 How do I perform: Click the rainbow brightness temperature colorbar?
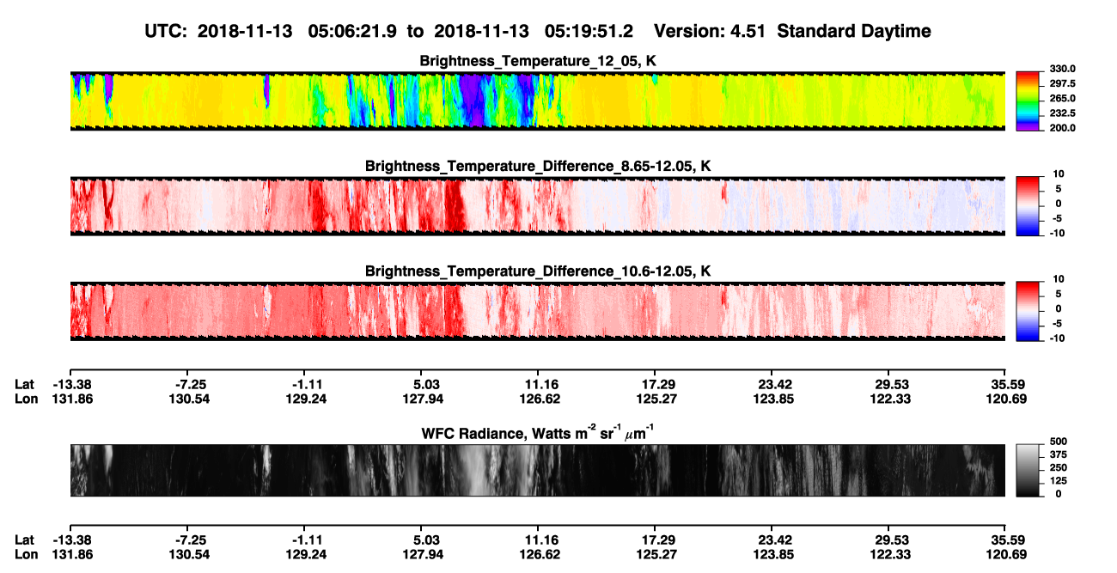[x=1029, y=101]
